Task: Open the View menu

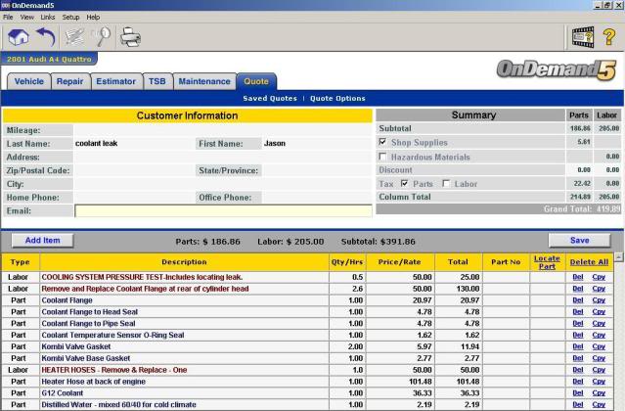Action: tap(27, 18)
